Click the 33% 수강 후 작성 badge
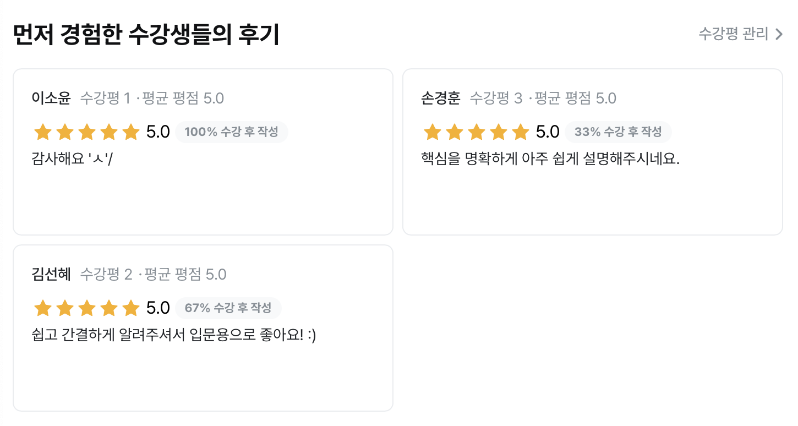798x426 pixels. (x=619, y=132)
